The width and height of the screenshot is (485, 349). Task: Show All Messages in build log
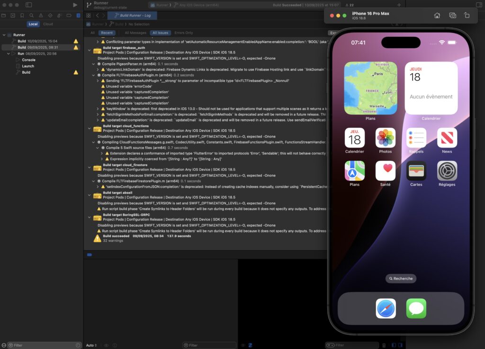(135, 33)
